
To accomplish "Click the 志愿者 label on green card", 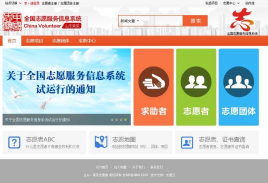I will click(196, 111).
